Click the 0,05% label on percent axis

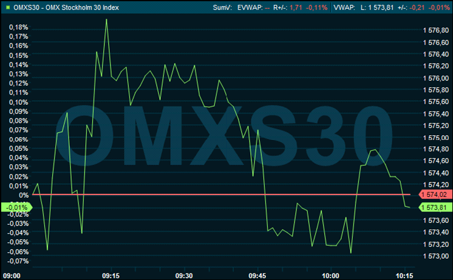[18, 148]
